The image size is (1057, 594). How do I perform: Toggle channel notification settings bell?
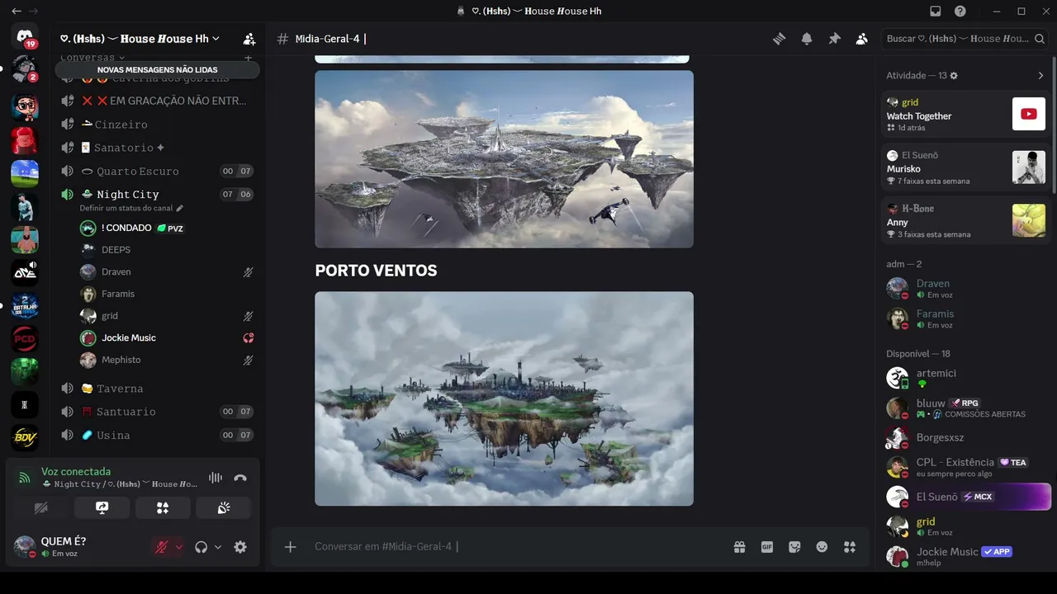click(807, 39)
